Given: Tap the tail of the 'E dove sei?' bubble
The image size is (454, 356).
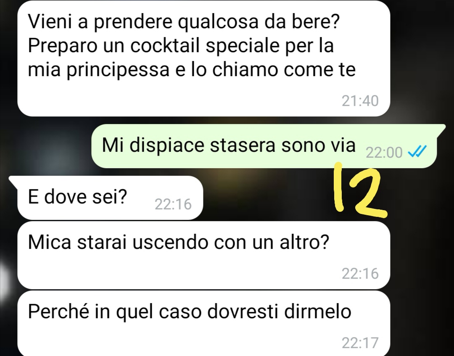Looking at the screenshot, I should click(14, 181).
